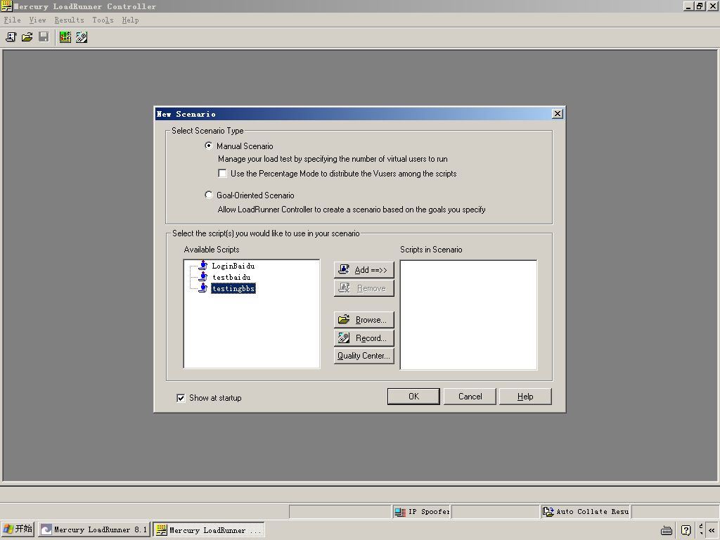720x540 pixels.
Task: Click the New Scenario toolbar icon
Action: coord(11,37)
